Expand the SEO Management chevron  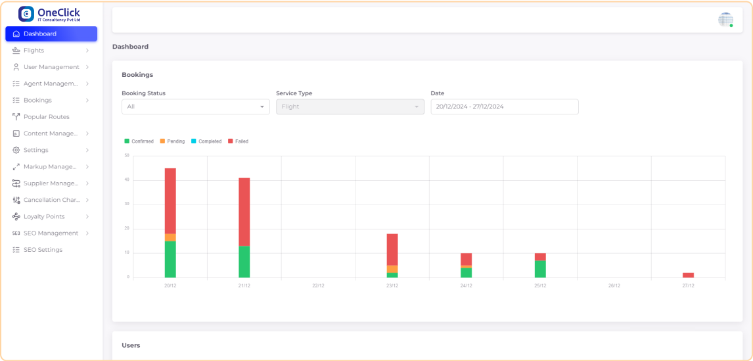coord(87,233)
